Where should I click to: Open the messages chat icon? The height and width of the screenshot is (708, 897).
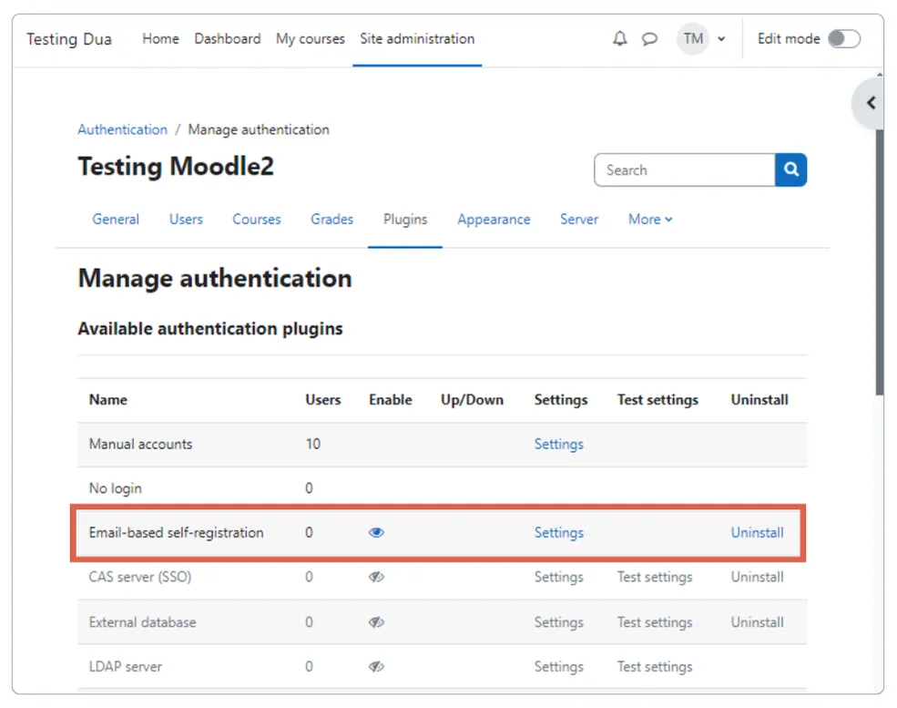click(x=649, y=39)
